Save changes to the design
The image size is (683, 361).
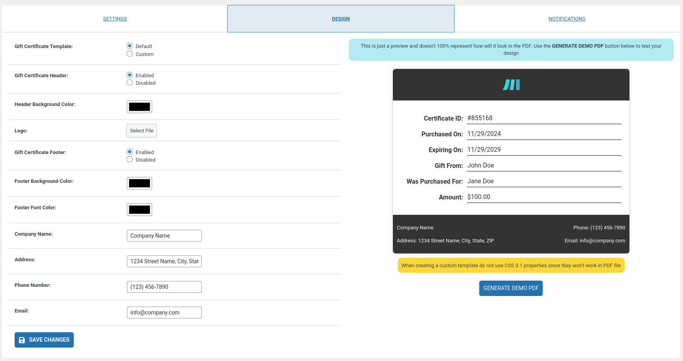44,340
